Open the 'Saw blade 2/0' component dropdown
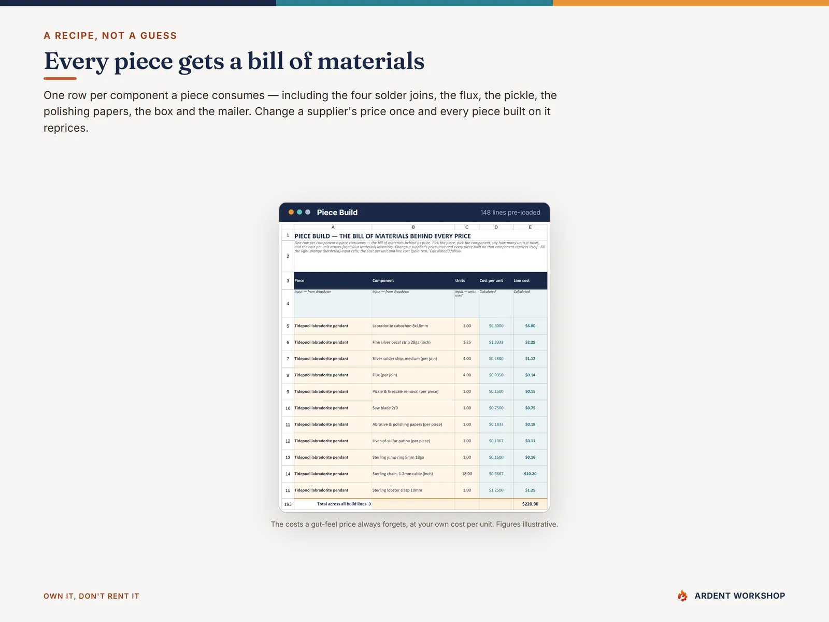The width and height of the screenshot is (829, 622). click(413, 408)
